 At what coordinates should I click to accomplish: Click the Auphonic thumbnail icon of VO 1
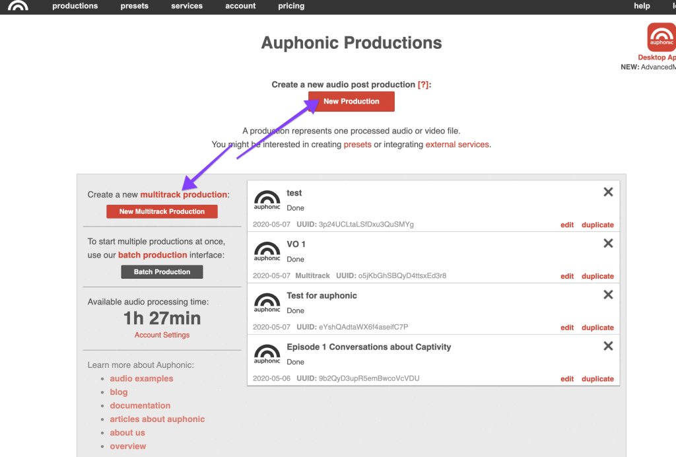pos(267,252)
